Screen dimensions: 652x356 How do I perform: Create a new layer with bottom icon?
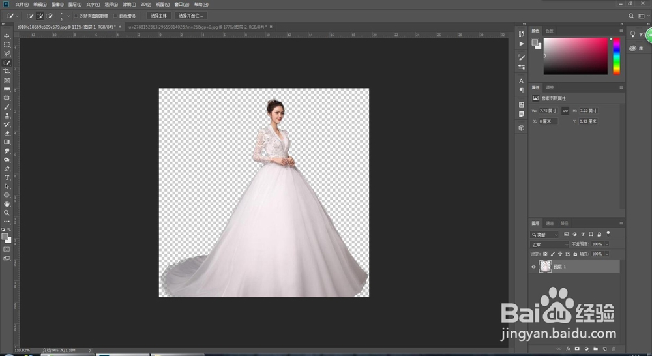(x=604, y=349)
